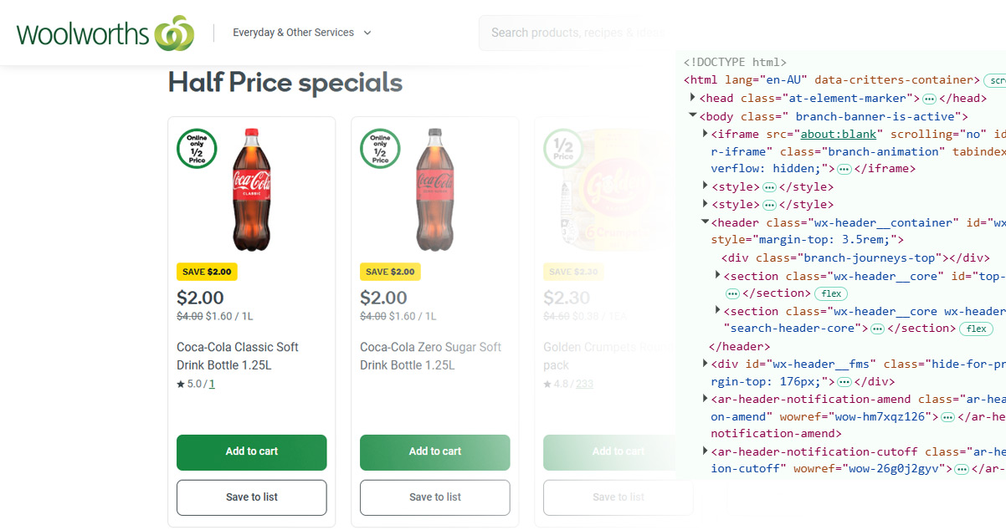Expand the wx-header__fms div node
1006x530 pixels.
(706, 363)
